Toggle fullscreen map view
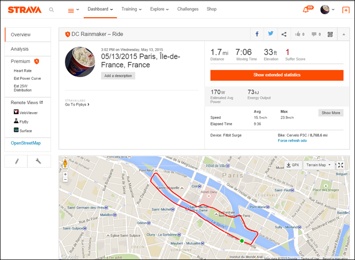 pos(341,165)
